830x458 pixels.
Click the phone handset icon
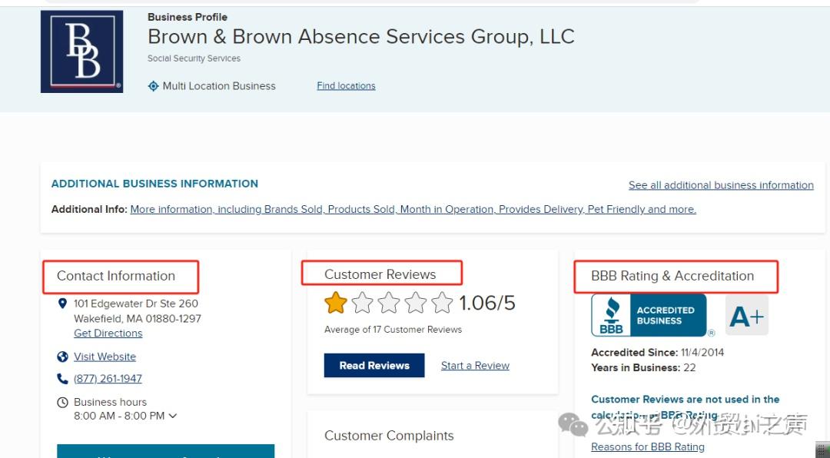[x=63, y=379]
